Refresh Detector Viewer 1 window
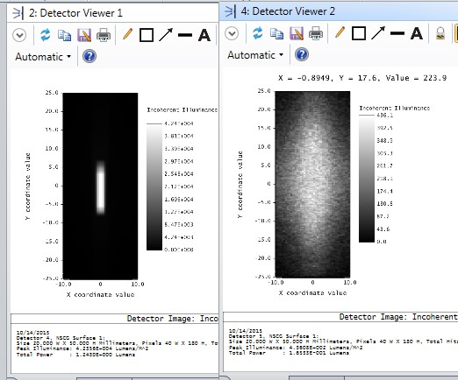Screen dimensions: 458x380 46,35
